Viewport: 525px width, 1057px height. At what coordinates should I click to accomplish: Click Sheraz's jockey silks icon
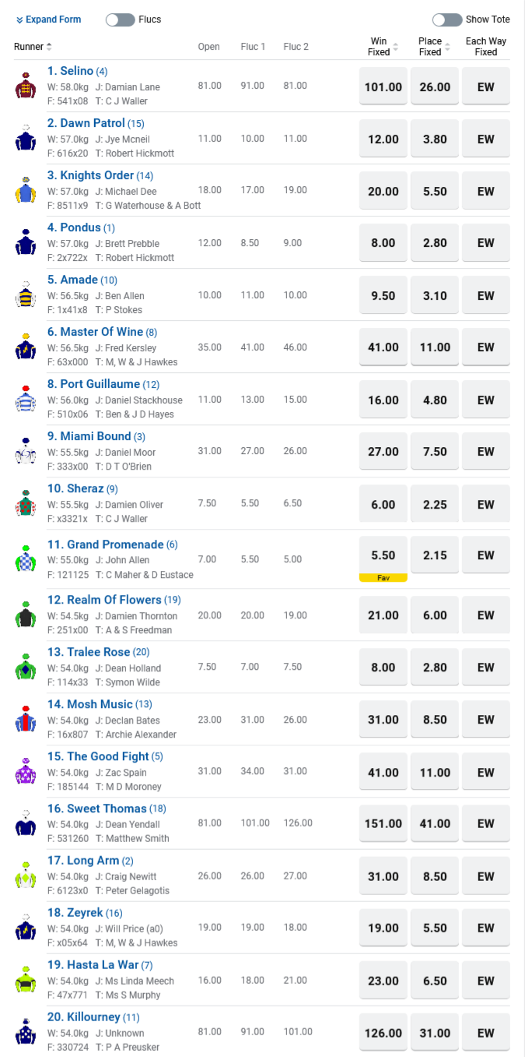tap(26, 503)
